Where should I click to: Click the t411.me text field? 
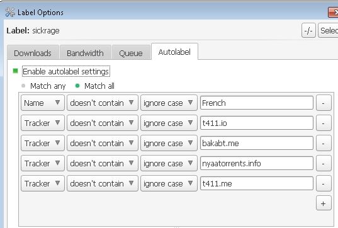[257, 183]
